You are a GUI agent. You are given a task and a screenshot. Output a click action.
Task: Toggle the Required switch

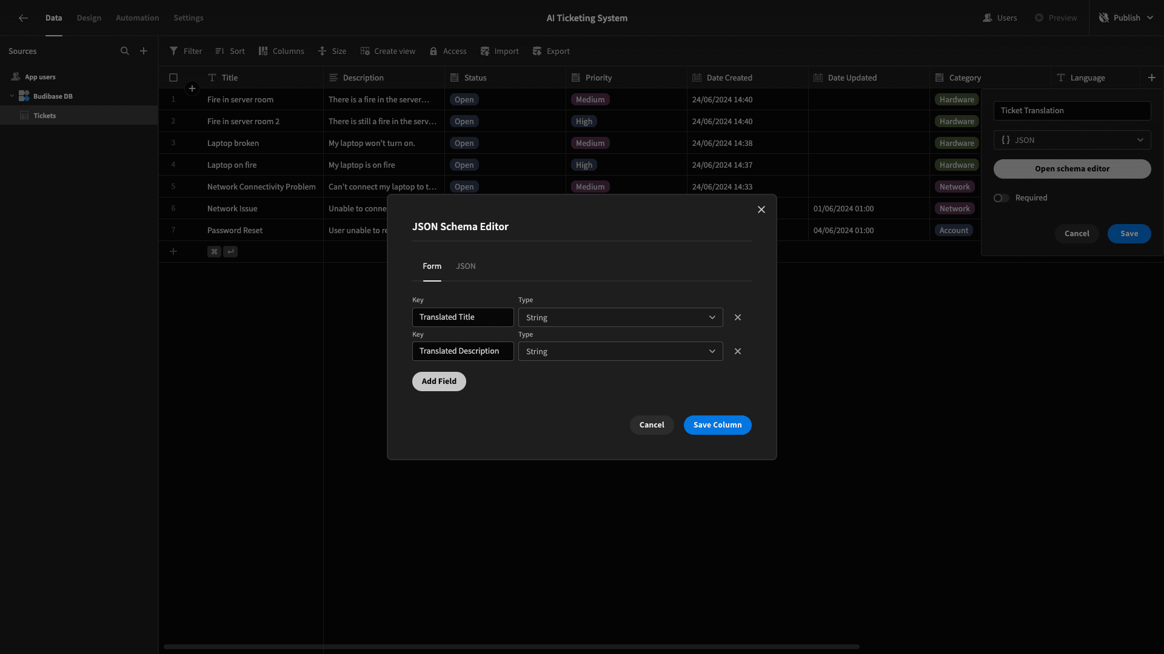[x=1002, y=198]
